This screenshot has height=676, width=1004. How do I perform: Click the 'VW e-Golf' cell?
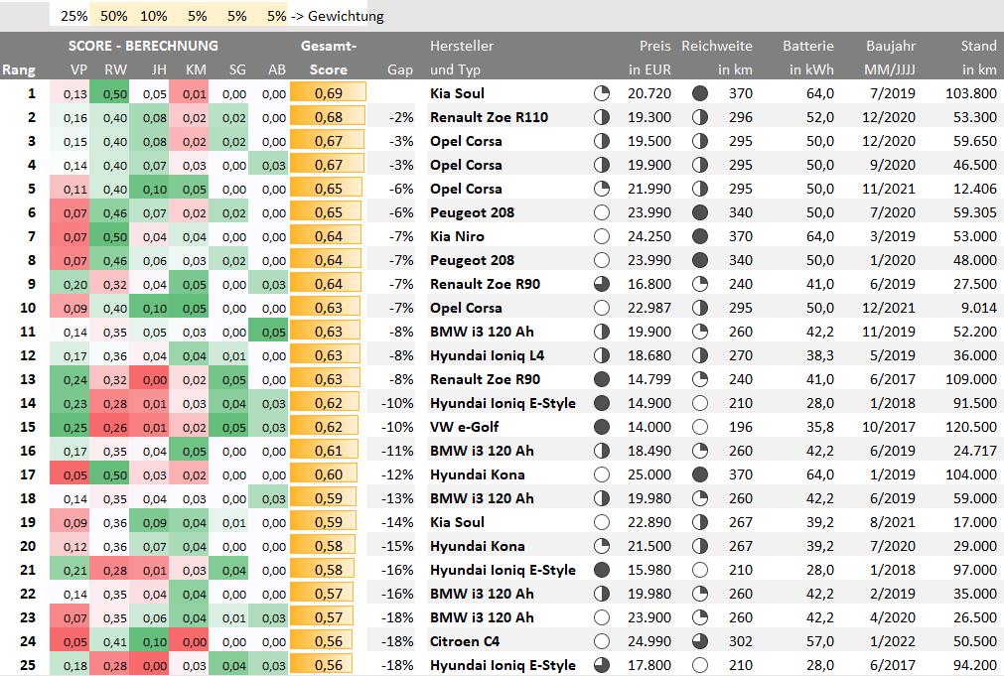tap(464, 427)
